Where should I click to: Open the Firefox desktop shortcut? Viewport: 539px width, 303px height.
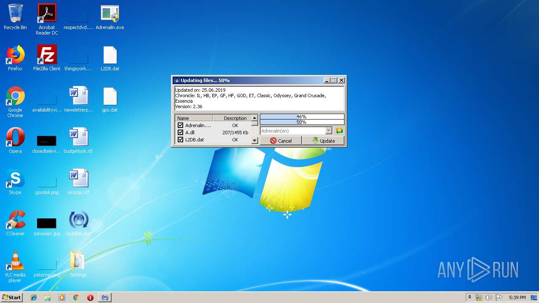15,58
